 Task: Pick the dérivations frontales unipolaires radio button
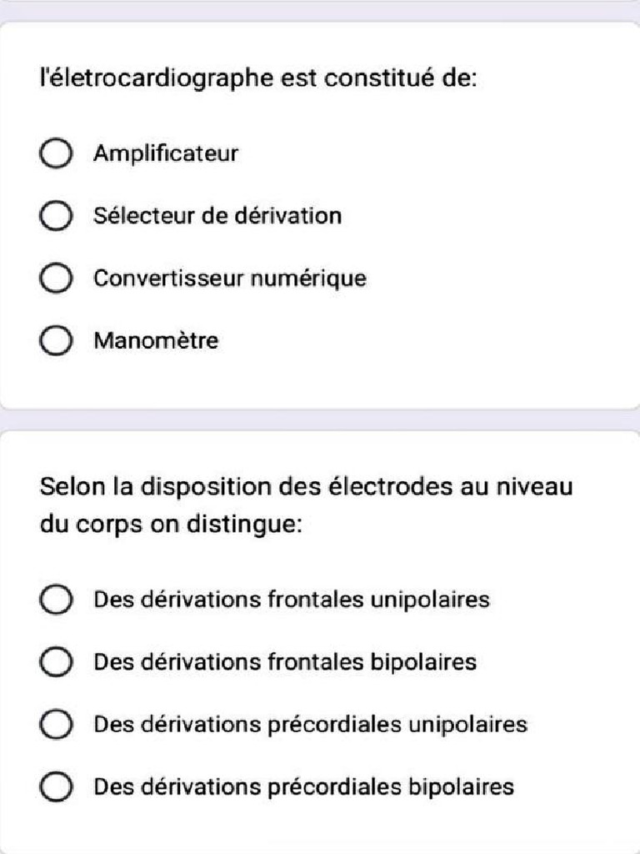[55, 600]
